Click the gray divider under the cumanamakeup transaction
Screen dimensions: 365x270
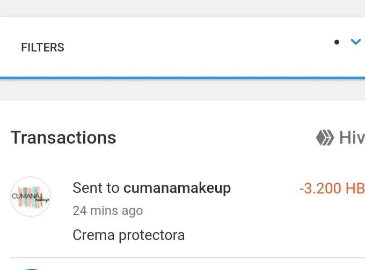pyautogui.click(x=188, y=258)
